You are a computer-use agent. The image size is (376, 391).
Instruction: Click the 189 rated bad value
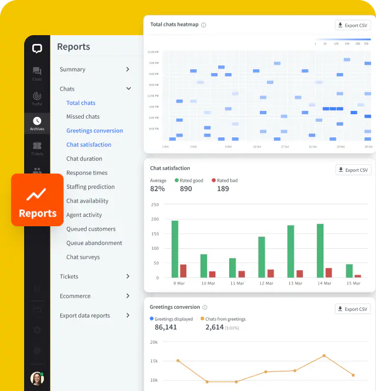tap(223, 189)
